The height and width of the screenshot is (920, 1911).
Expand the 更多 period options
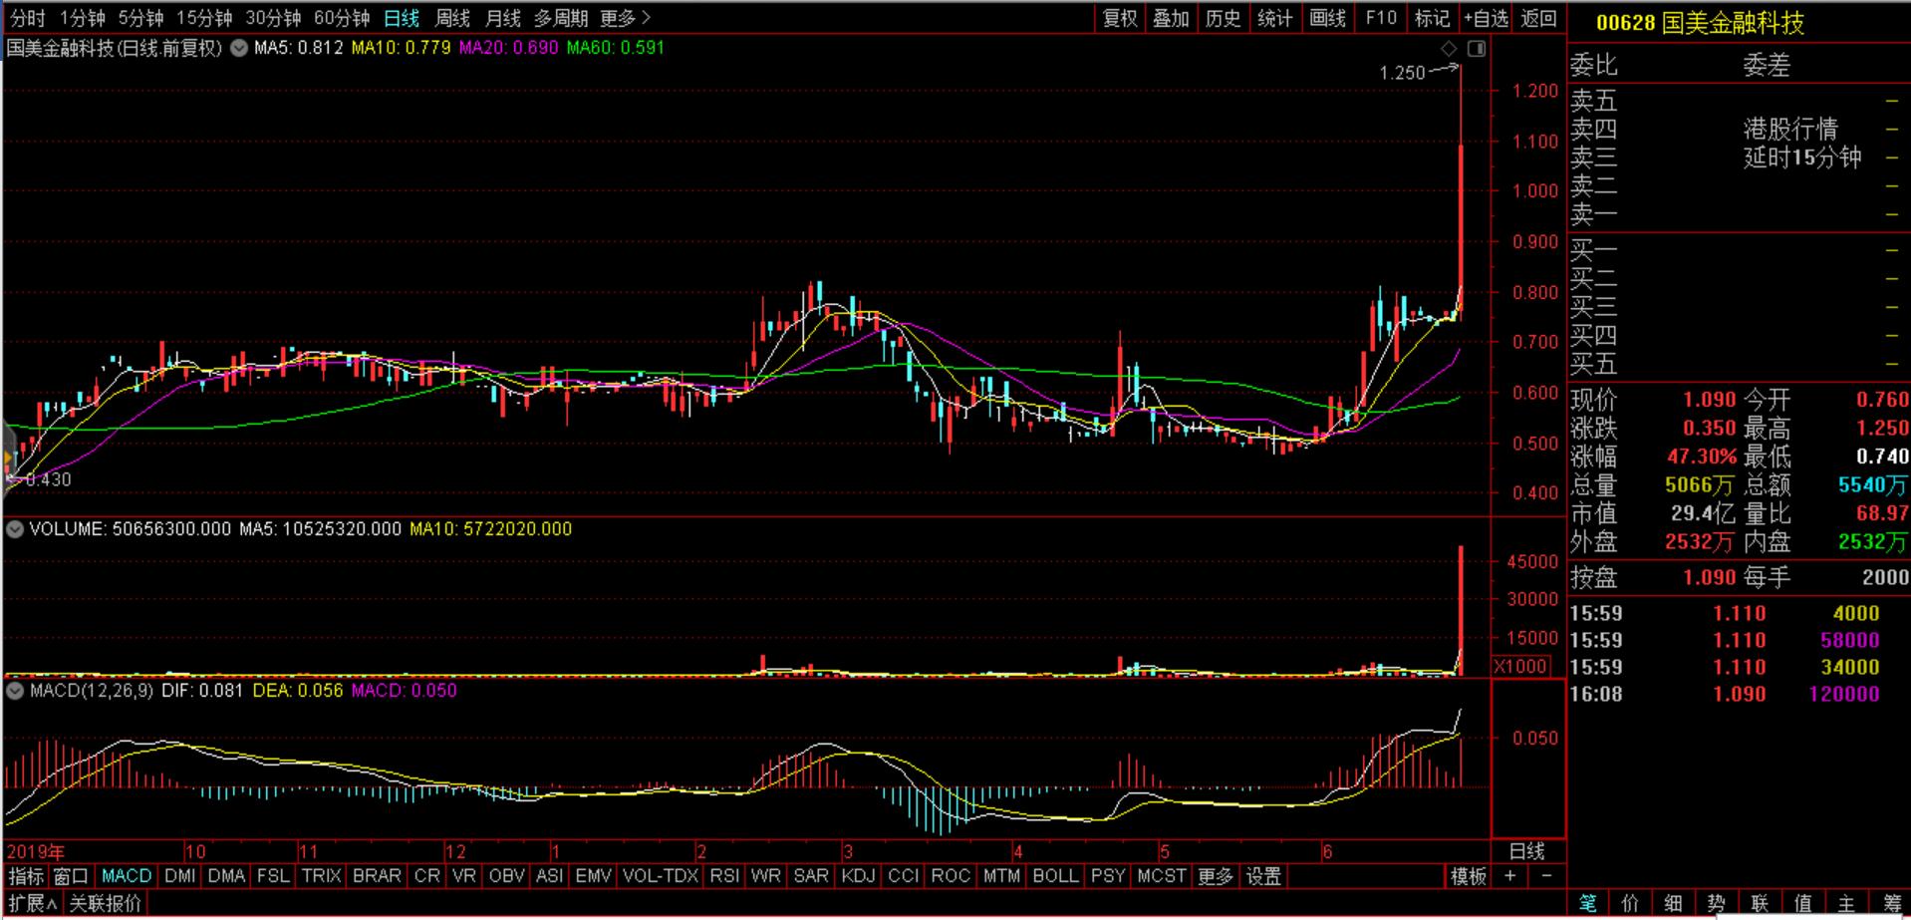625,18
